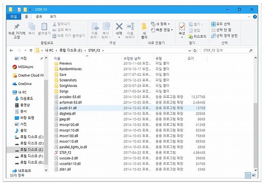This screenshot has width=264, height=184.
Task: Switch to Details view in status bar
Action: point(248,175)
